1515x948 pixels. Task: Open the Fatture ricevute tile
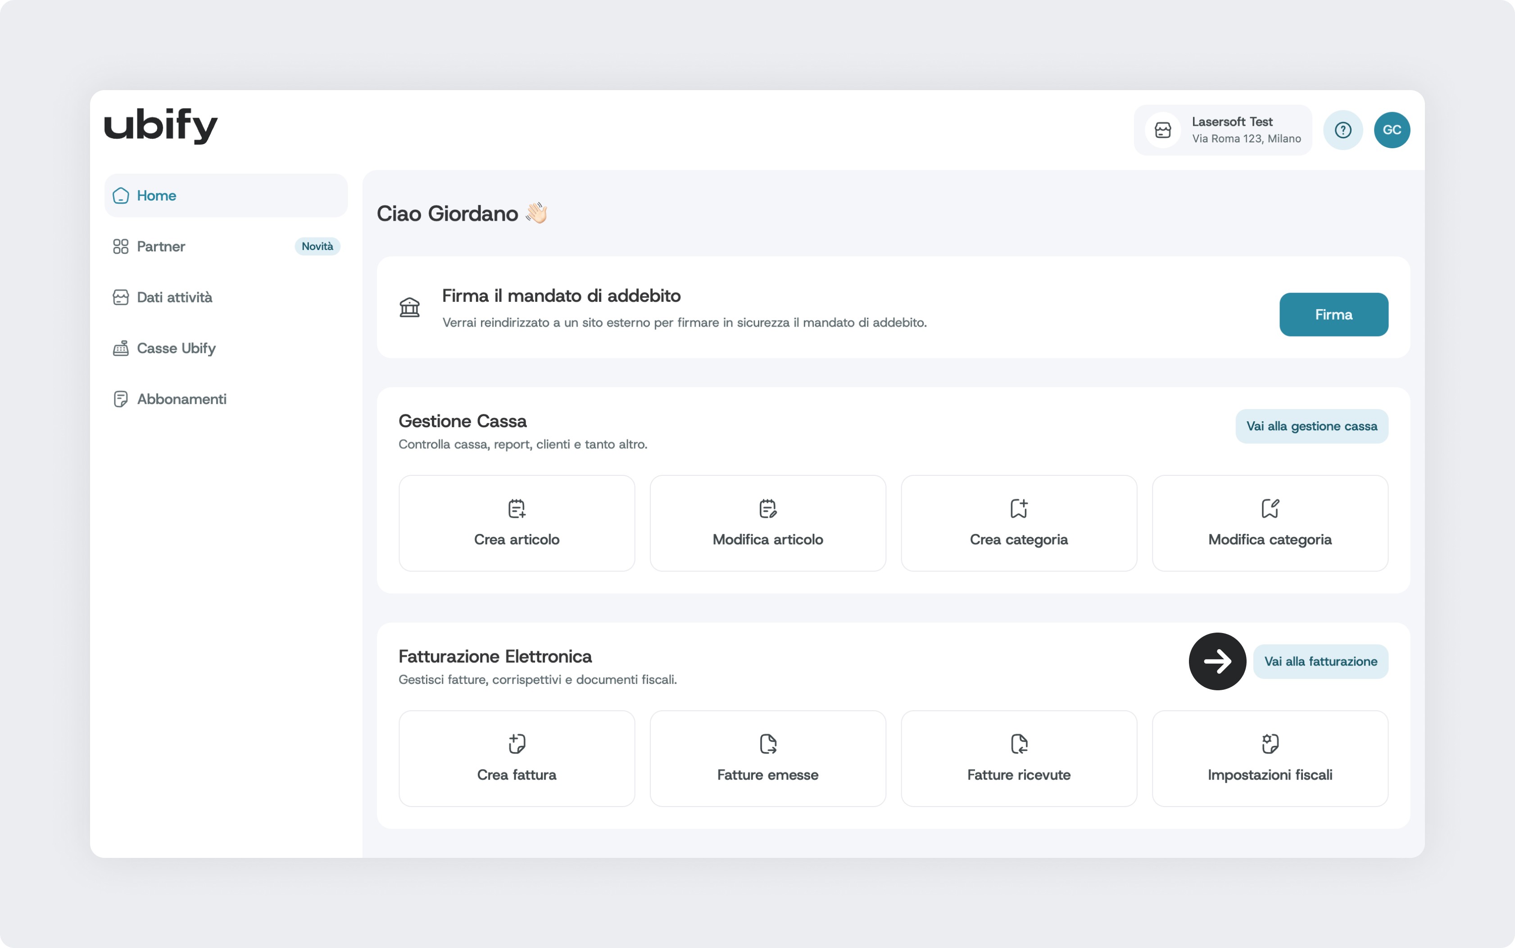(x=1019, y=758)
